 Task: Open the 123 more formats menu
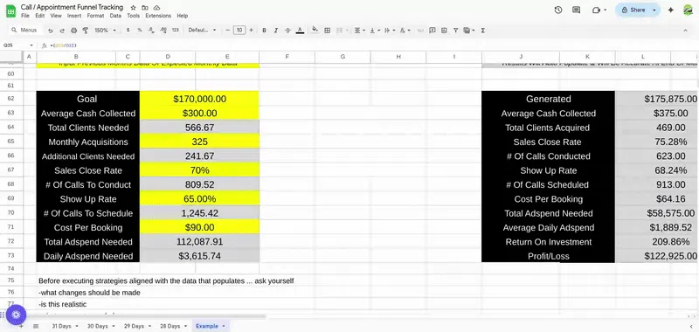176,31
